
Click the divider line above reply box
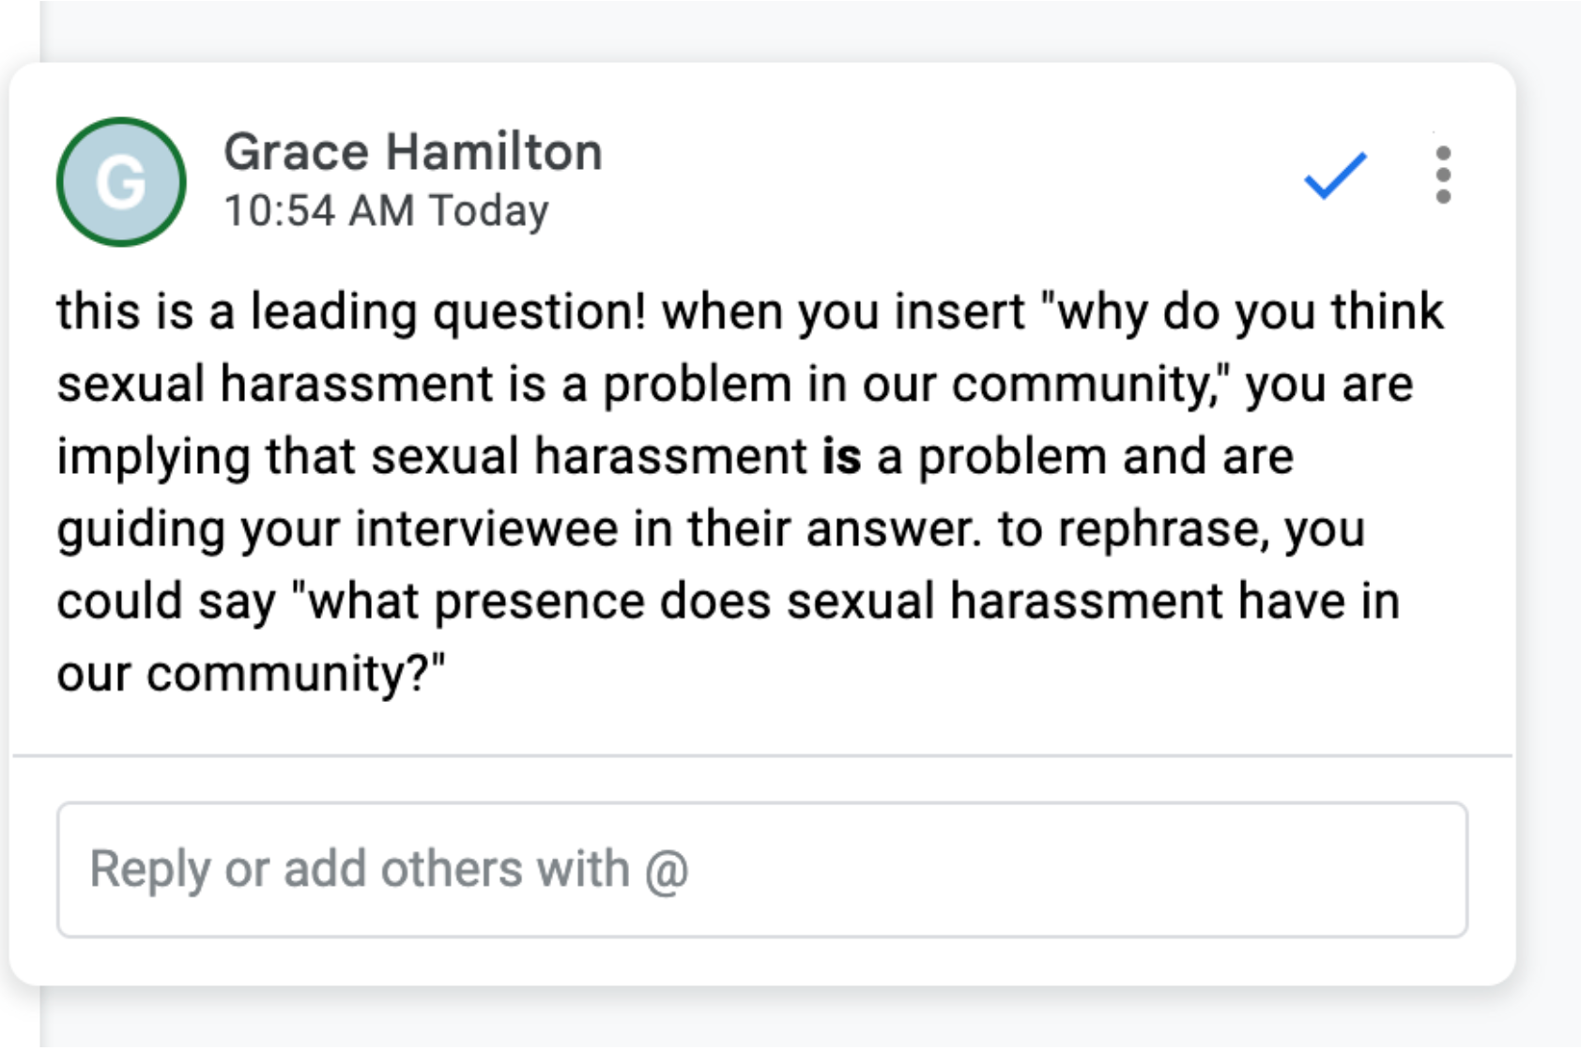761,754
